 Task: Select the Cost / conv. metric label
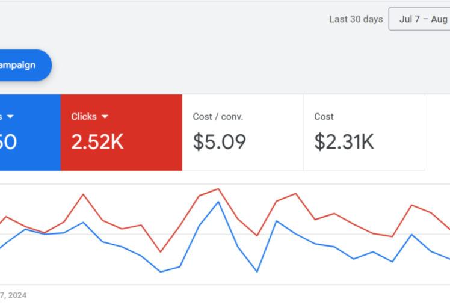pyautogui.click(x=218, y=117)
